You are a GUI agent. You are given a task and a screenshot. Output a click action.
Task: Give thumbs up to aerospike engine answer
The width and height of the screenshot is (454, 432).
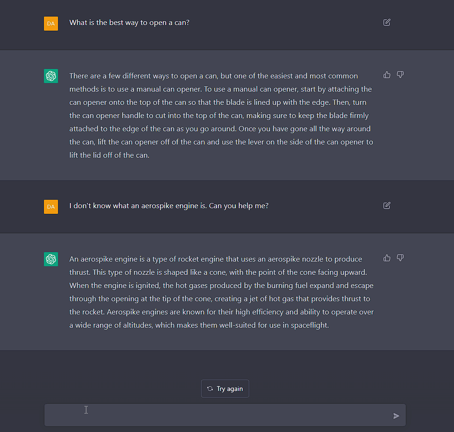(x=387, y=258)
